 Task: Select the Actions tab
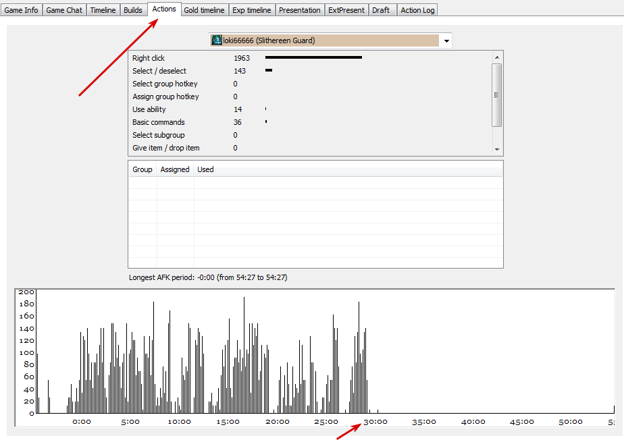[x=164, y=9]
